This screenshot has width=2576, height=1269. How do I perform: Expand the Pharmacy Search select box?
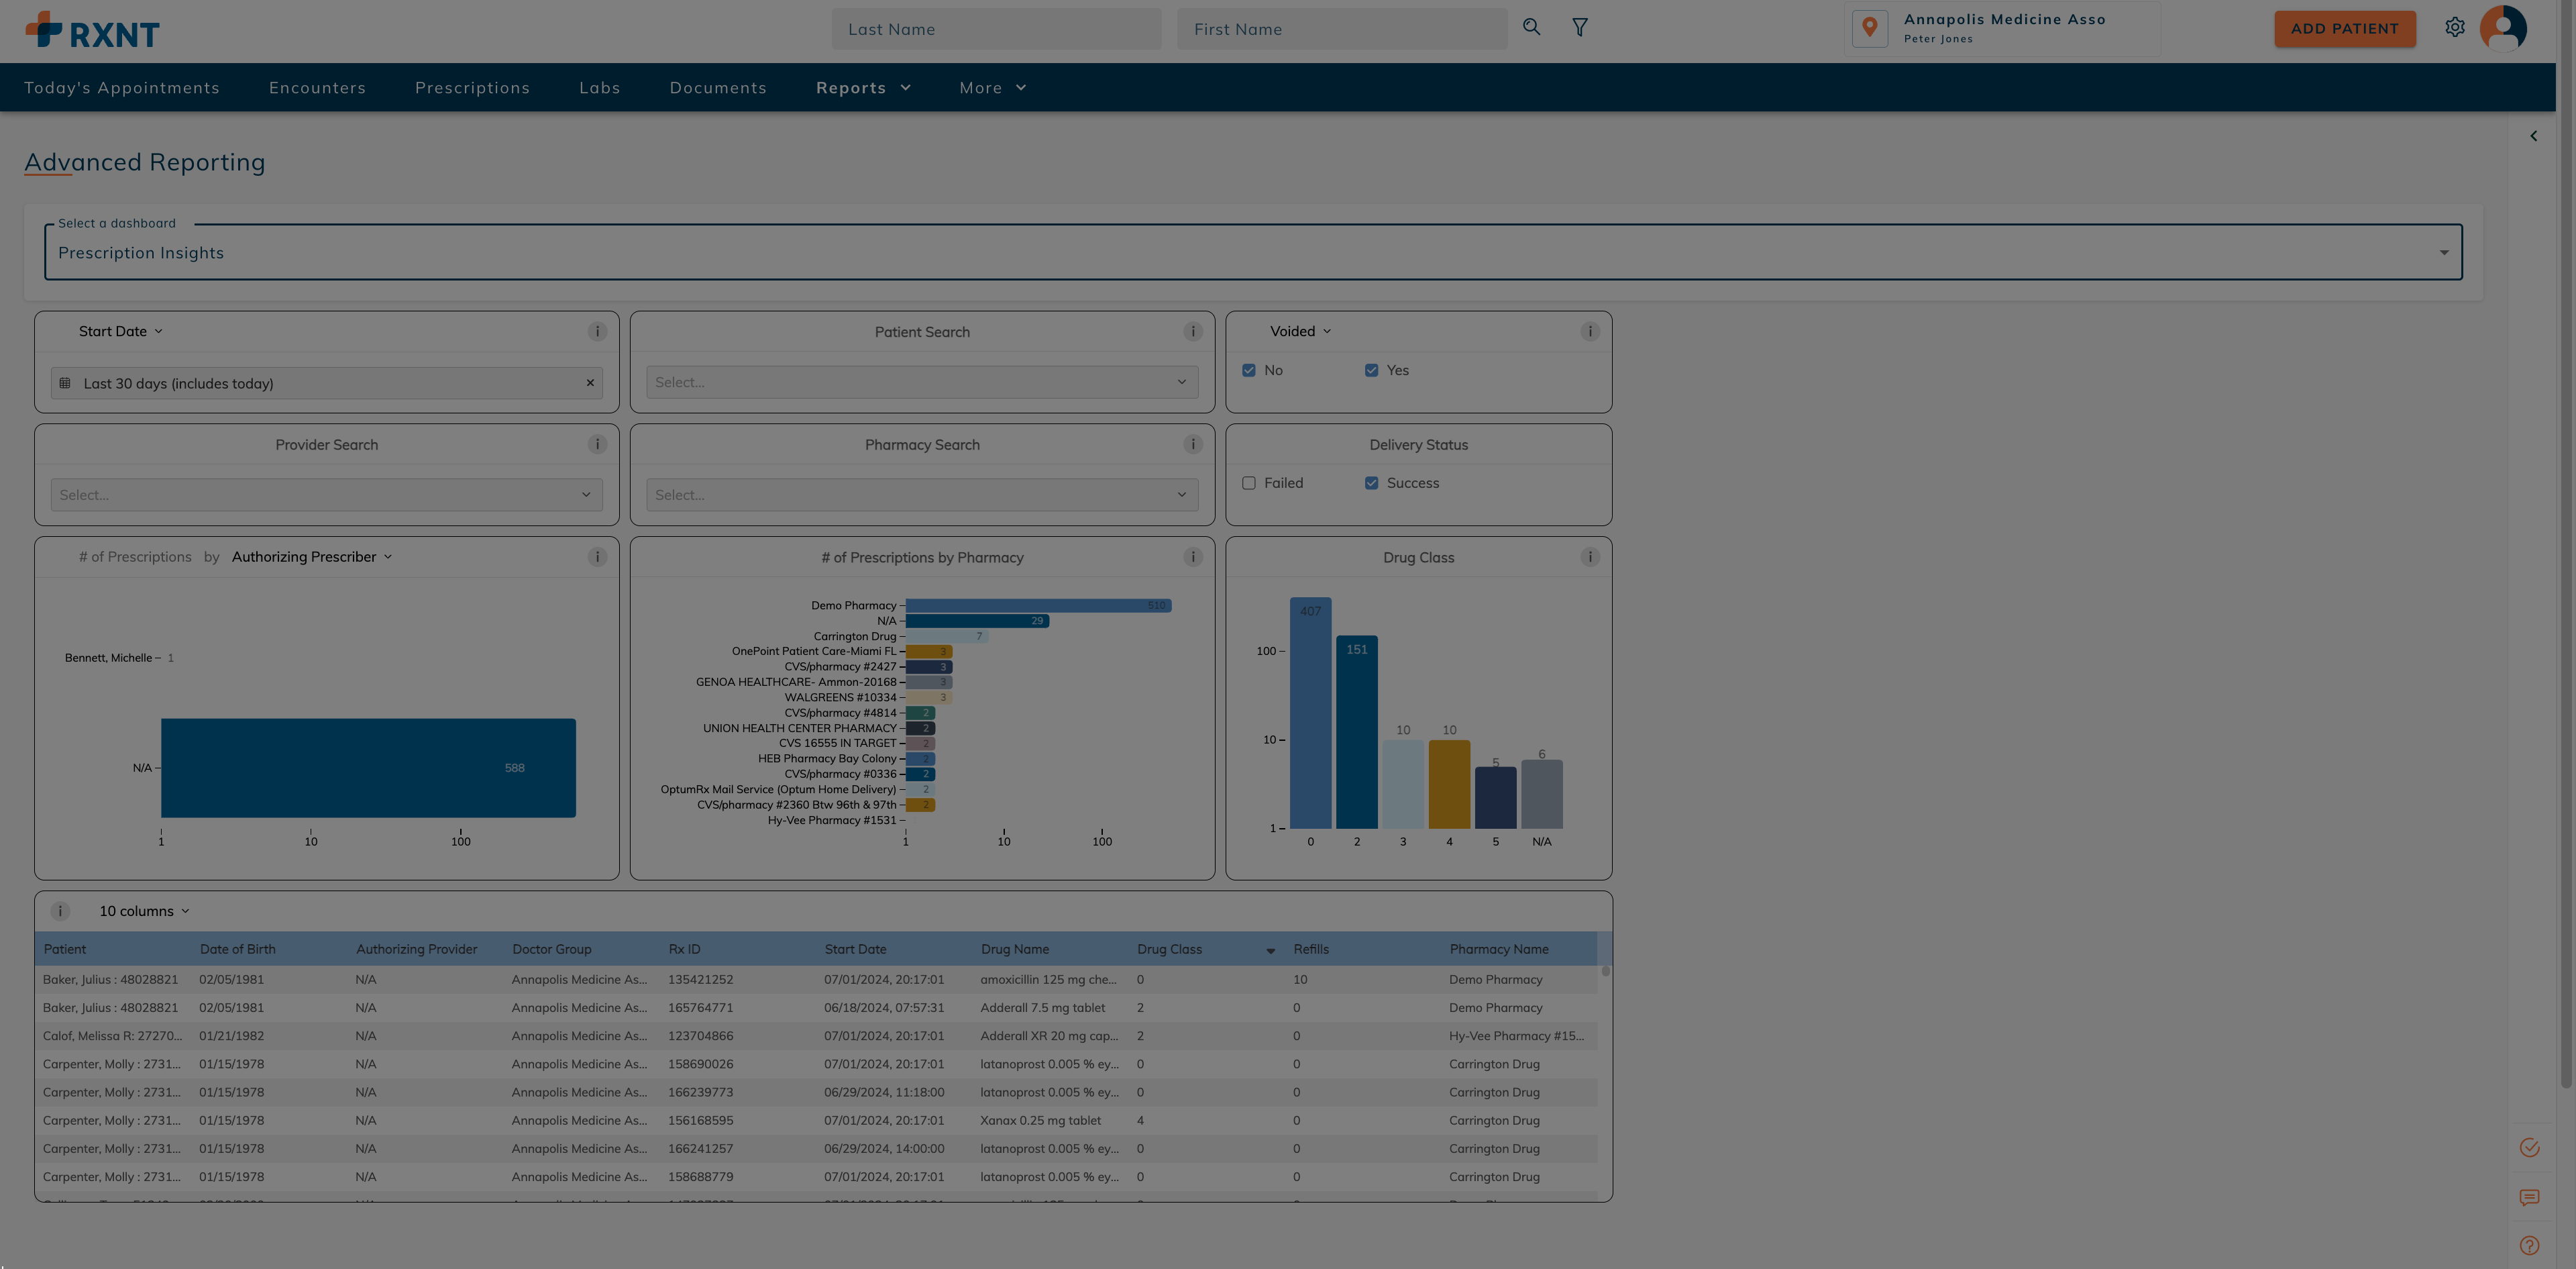click(x=921, y=495)
